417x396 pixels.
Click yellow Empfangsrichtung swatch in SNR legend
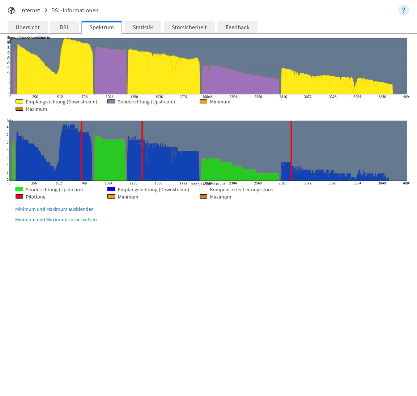[20, 101]
